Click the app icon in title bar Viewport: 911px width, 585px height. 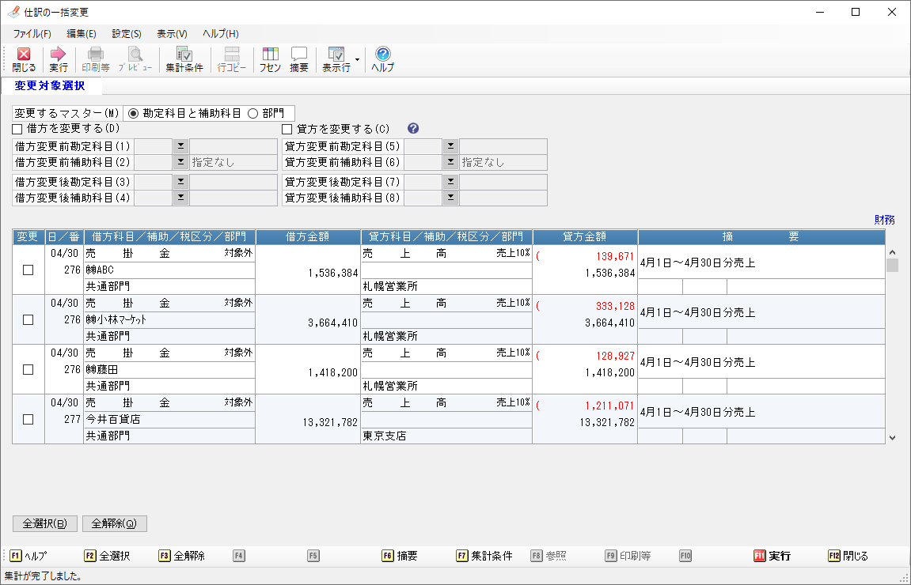click(13, 12)
